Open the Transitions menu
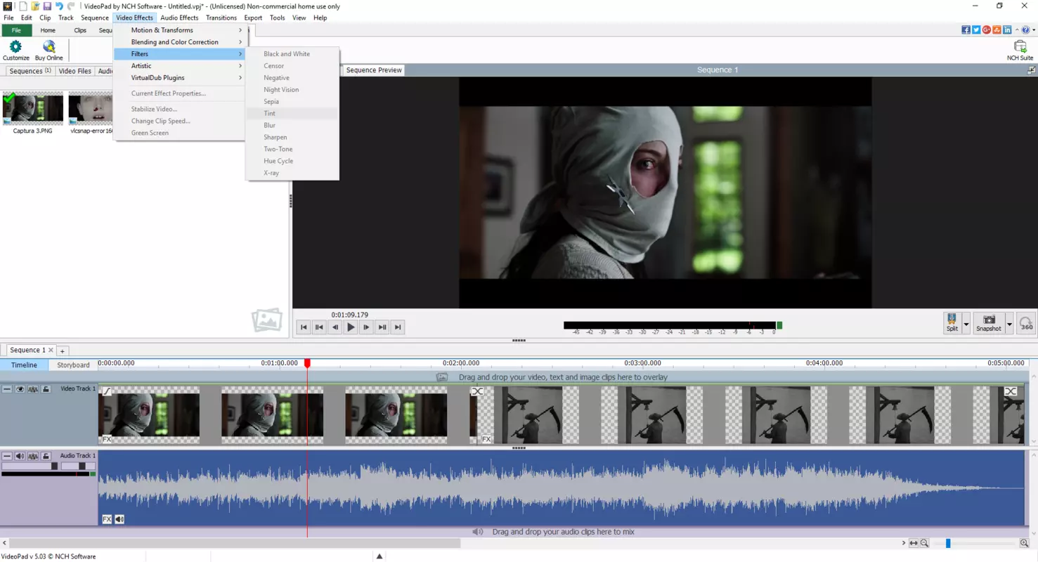This screenshot has height=562, width=1038. click(x=221, y=18)
